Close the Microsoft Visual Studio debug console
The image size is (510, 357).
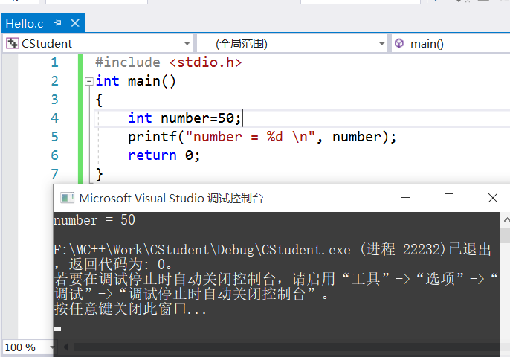tap(493, 198)
